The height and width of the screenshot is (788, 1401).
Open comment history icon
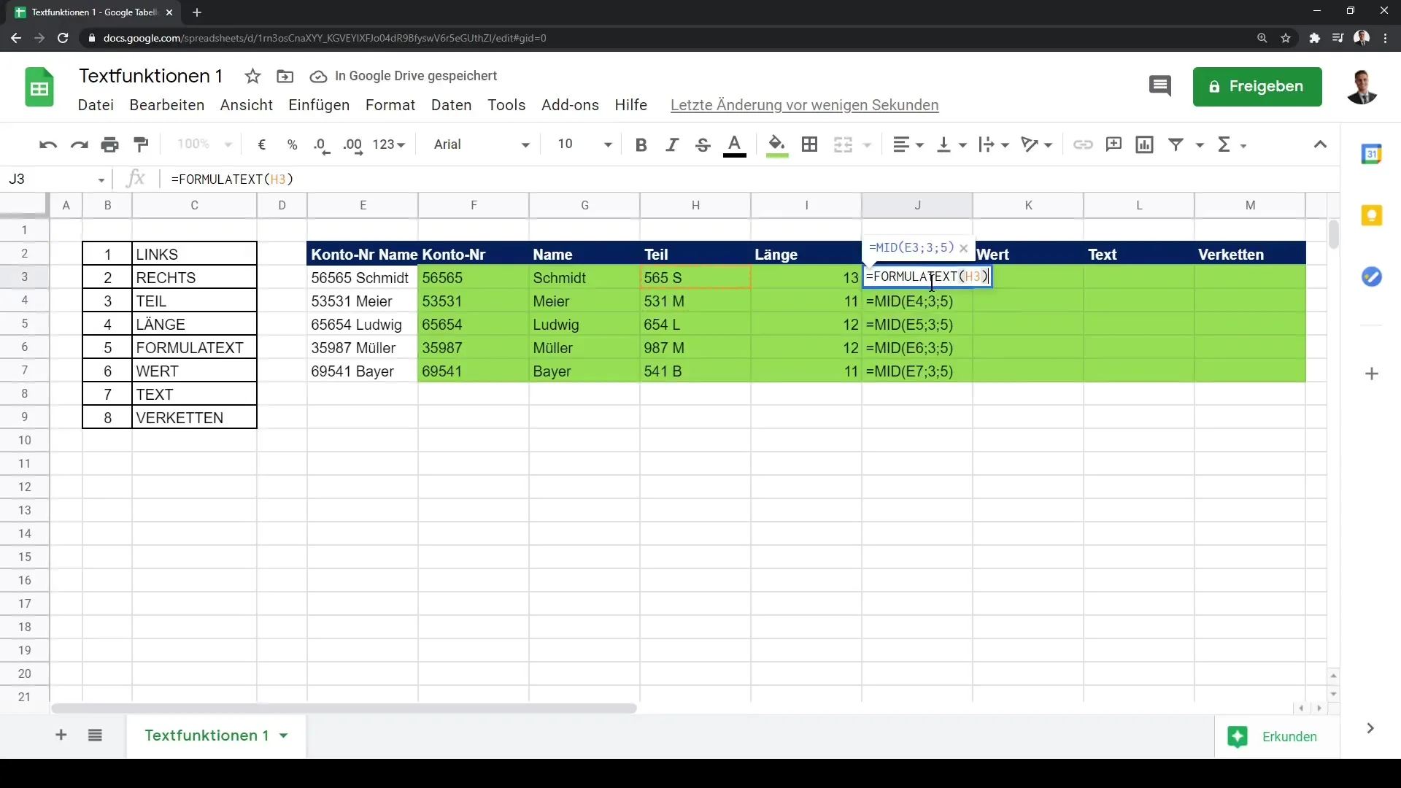(x=1159, y=86)
